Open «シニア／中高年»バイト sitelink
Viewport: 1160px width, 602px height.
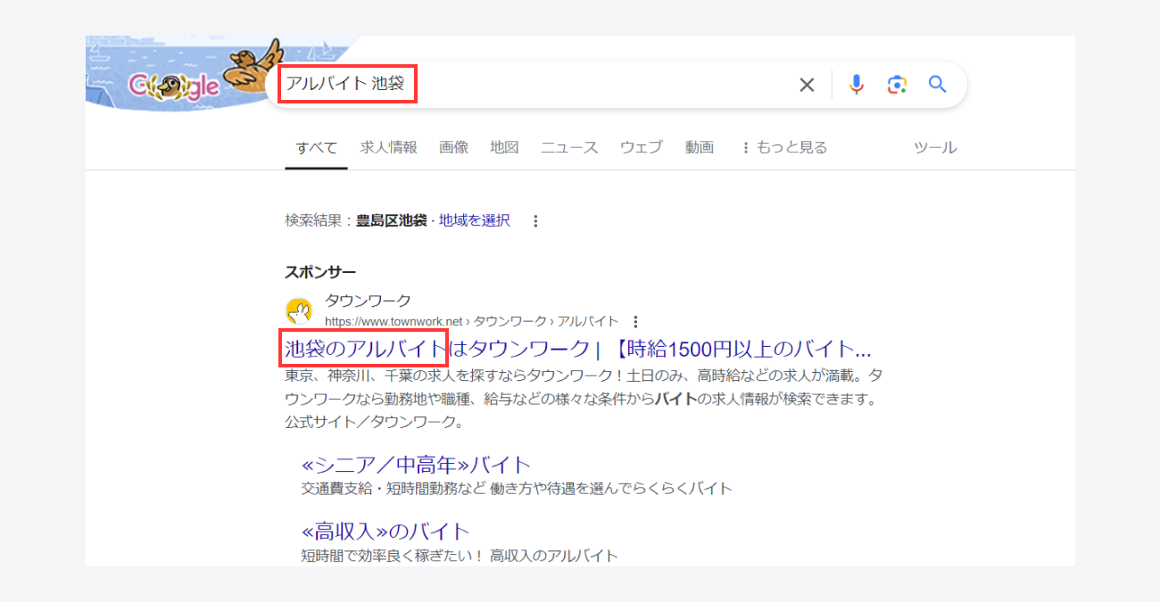click(x=417, y=464)
